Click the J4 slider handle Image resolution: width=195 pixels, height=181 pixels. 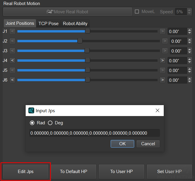click(x=88, y=61)
